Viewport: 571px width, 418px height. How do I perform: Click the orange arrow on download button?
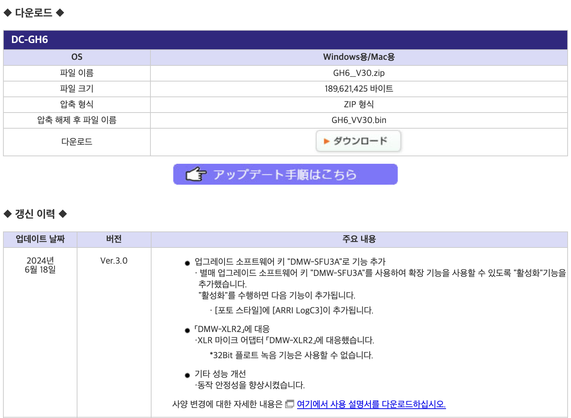pyautogui.click(x=327, y=141)
